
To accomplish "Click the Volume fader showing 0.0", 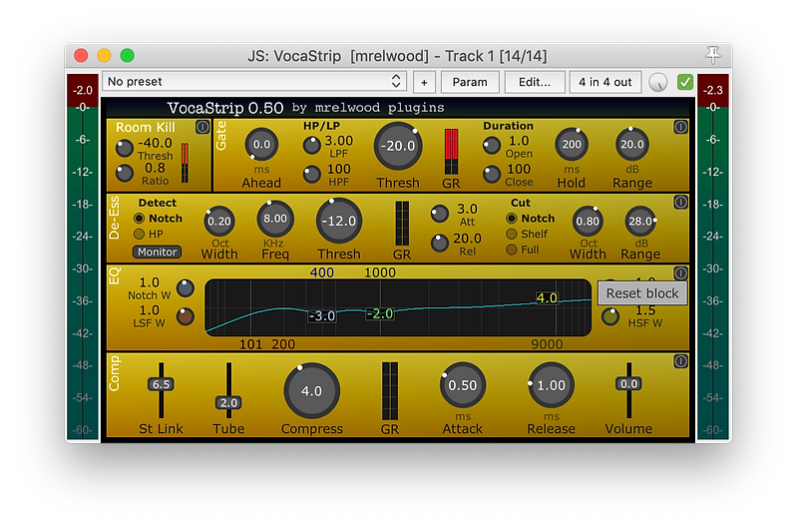I will click(628, 384).
